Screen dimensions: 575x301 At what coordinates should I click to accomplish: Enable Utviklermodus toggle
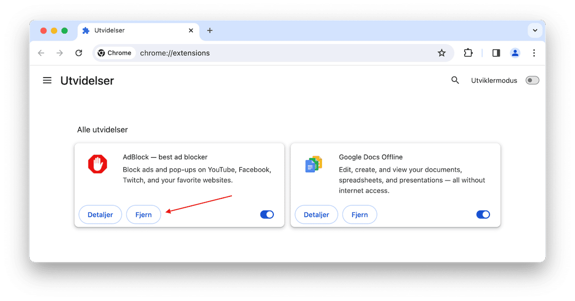pos(532,80)
